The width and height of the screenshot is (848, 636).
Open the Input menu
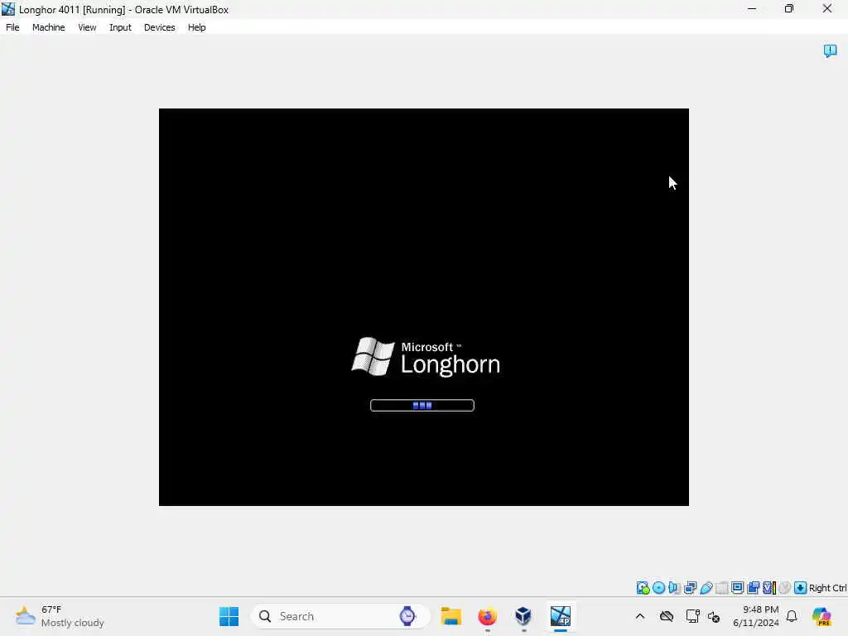[x=120, y=27]
